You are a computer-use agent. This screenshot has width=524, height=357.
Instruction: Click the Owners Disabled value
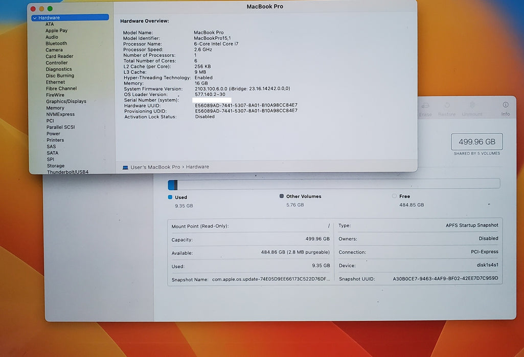click(488, 238)
